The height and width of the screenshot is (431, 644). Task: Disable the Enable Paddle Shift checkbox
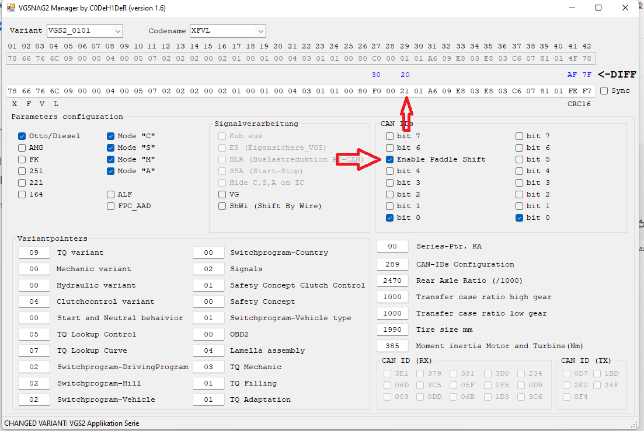point(389,159)
